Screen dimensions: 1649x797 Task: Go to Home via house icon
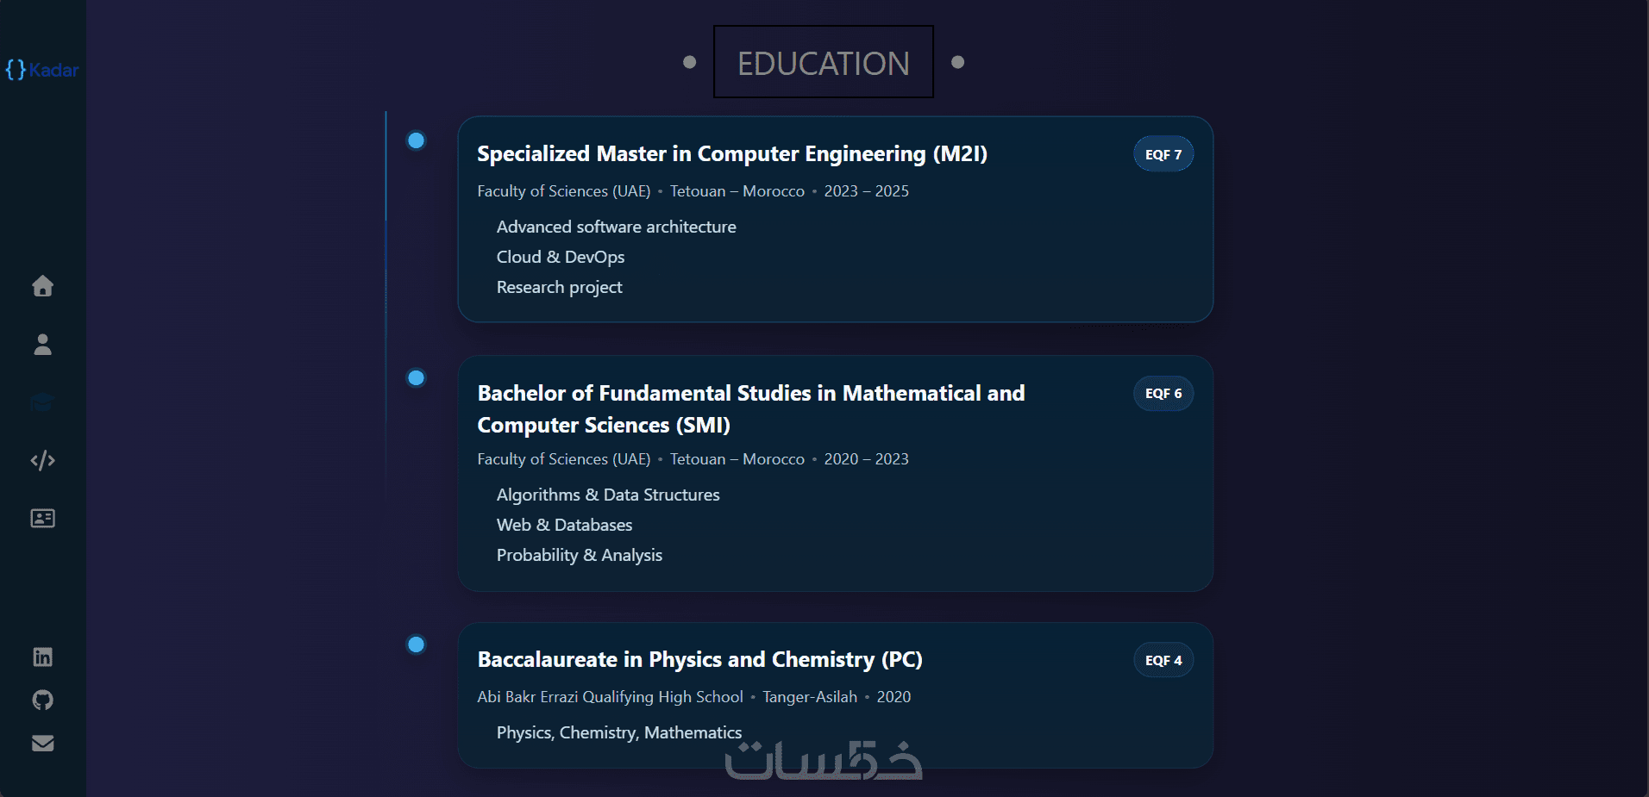point(42,286)
